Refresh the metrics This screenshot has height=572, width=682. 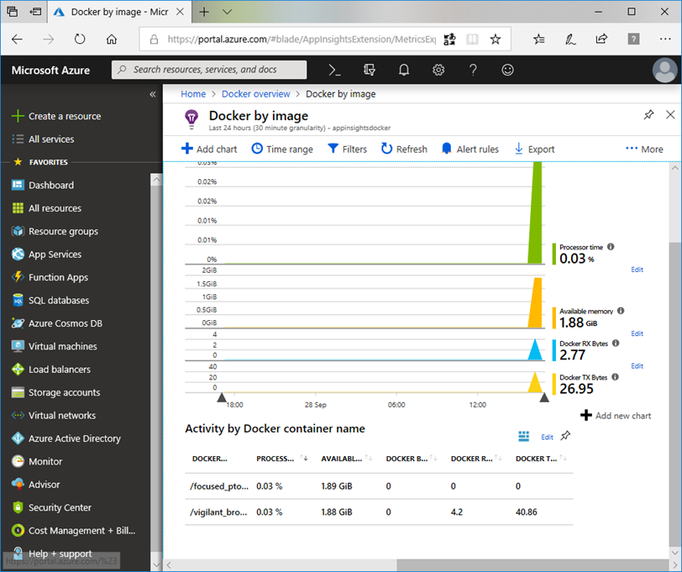click(404, 150)
